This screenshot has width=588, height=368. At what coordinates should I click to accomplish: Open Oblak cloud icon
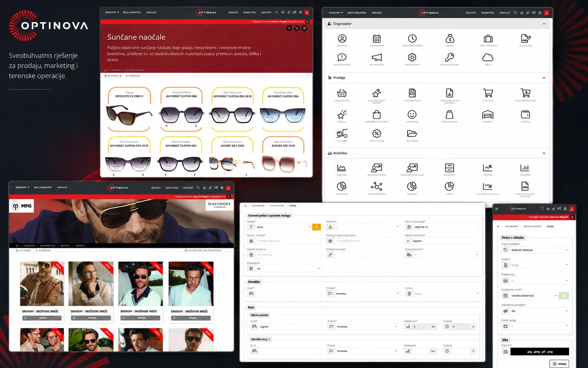point(488,57)
